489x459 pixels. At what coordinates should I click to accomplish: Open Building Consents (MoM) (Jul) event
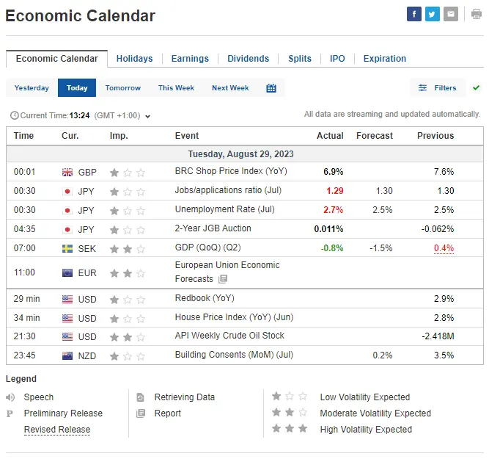pos(234,354)
